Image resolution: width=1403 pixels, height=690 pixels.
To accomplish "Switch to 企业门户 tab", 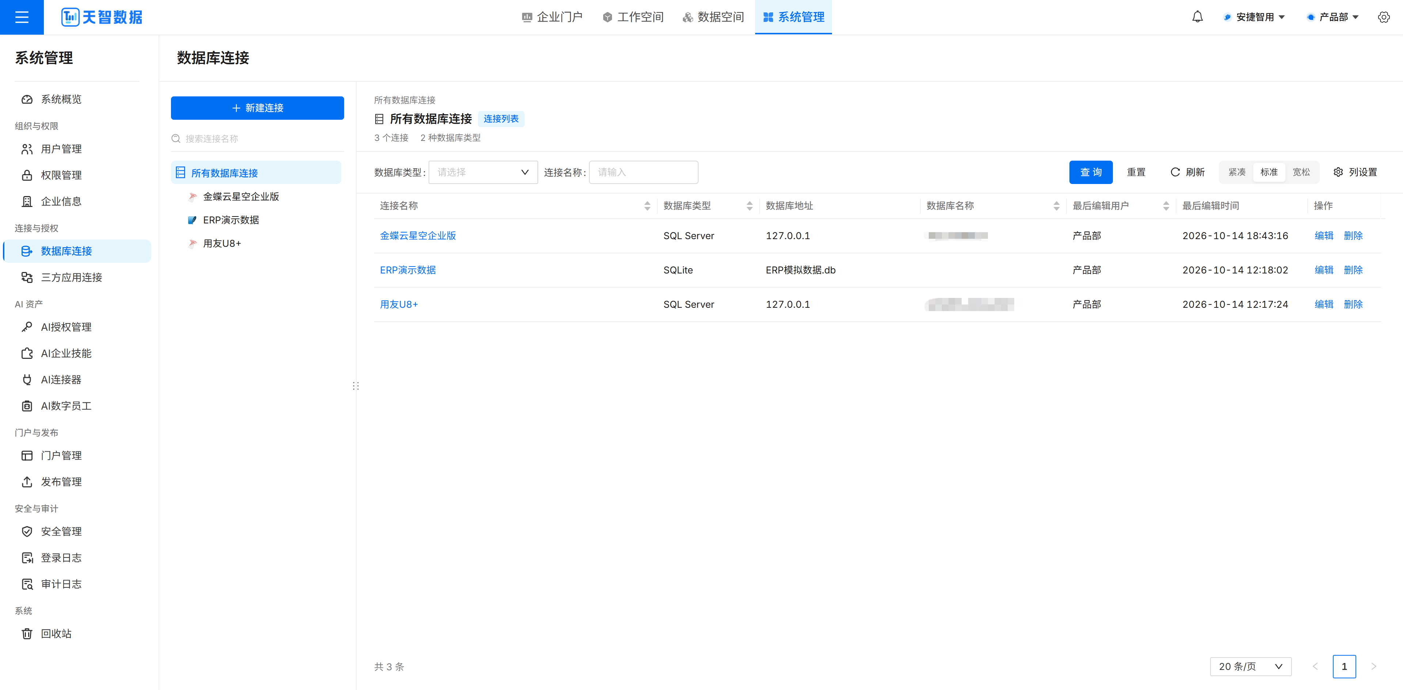I will pos(552,17).
